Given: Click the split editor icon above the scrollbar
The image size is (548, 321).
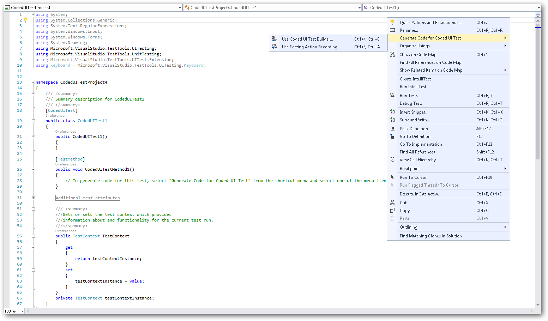Looking at the screenshot, I should 538,14.
